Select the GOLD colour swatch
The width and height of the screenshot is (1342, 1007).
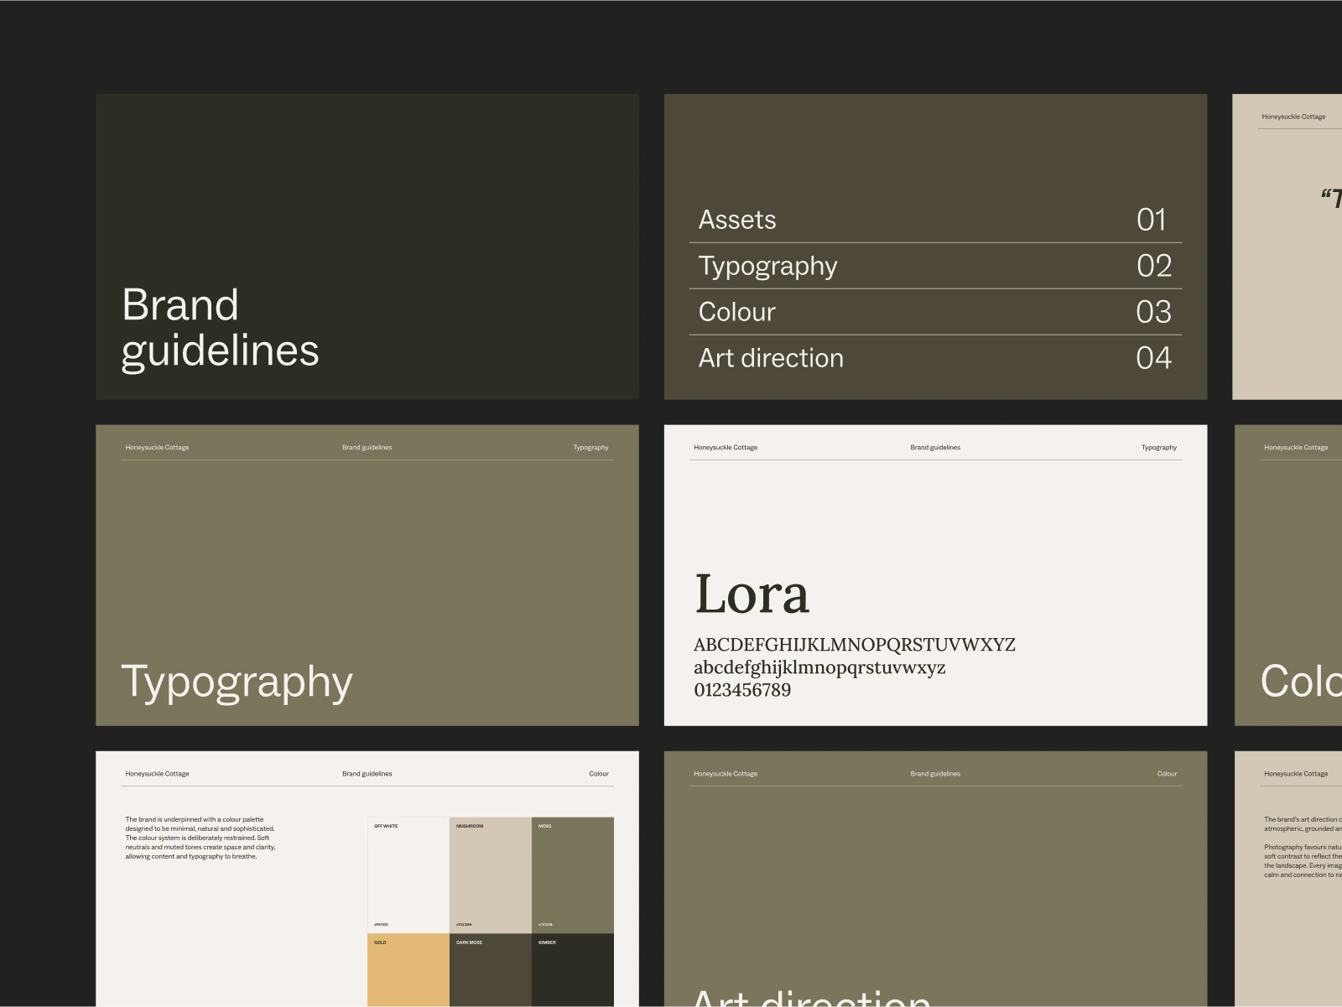[408, 973]
